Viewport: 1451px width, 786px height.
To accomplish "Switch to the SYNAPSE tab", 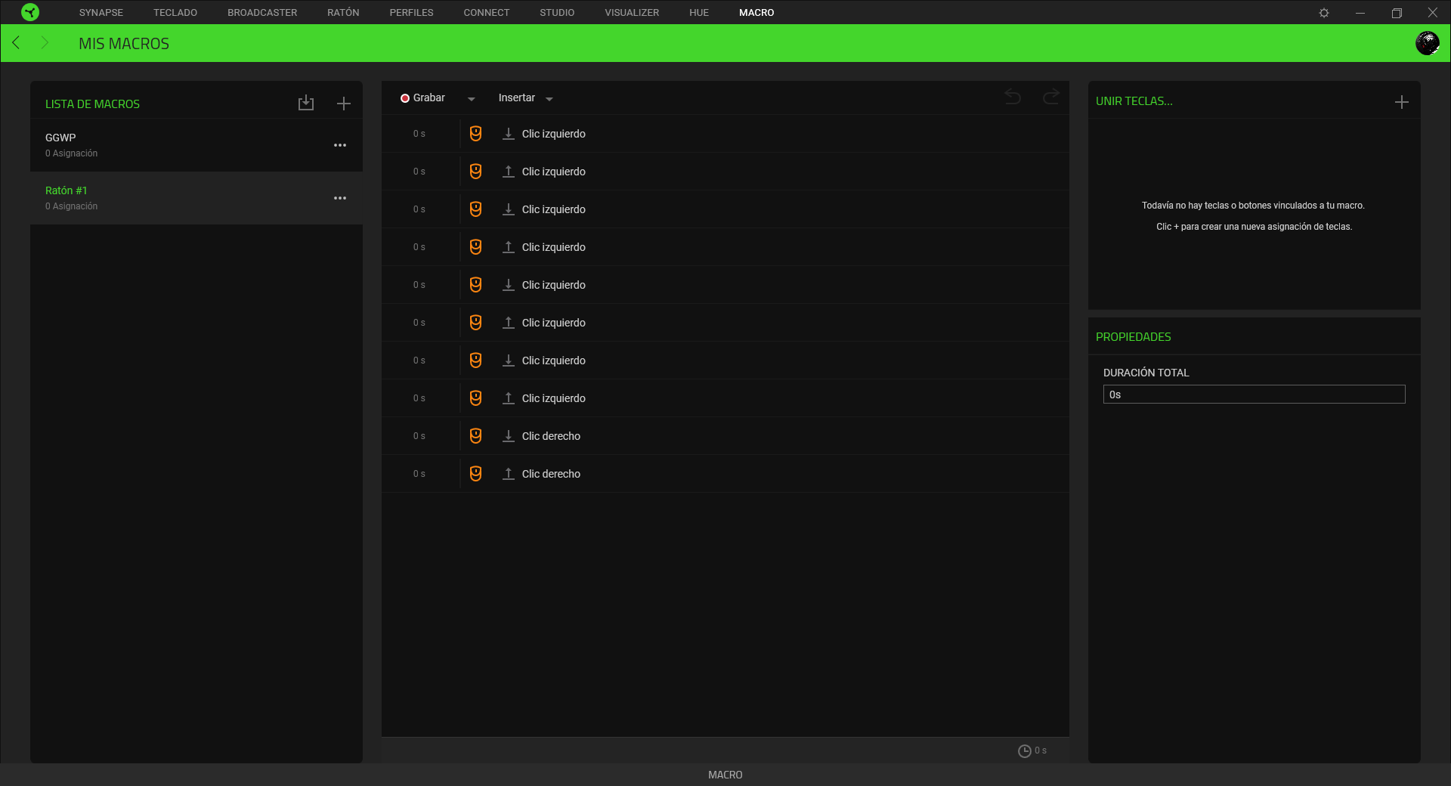I will point(101,13).
